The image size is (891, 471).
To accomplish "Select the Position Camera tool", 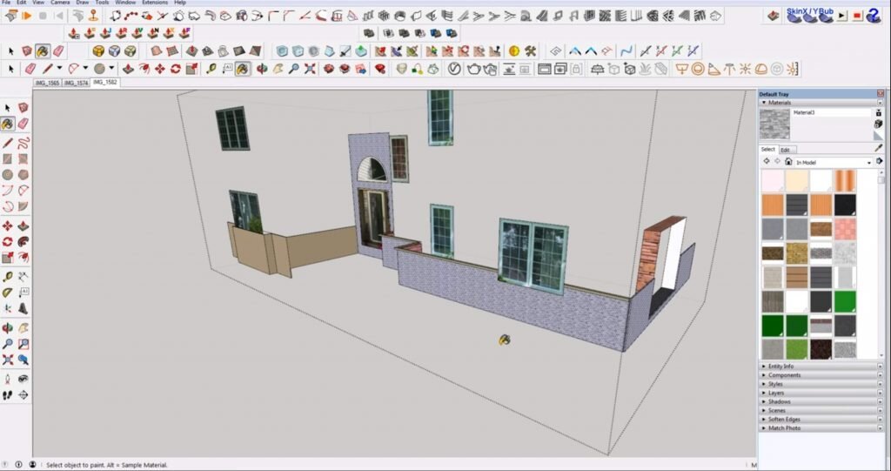I will pyautogui.click(x=7, y=379).
